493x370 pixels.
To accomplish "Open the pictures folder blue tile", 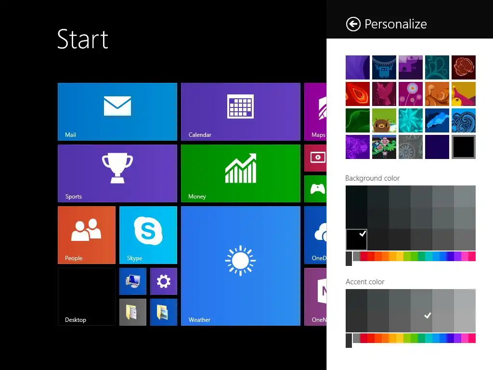I will coord(164,312).
